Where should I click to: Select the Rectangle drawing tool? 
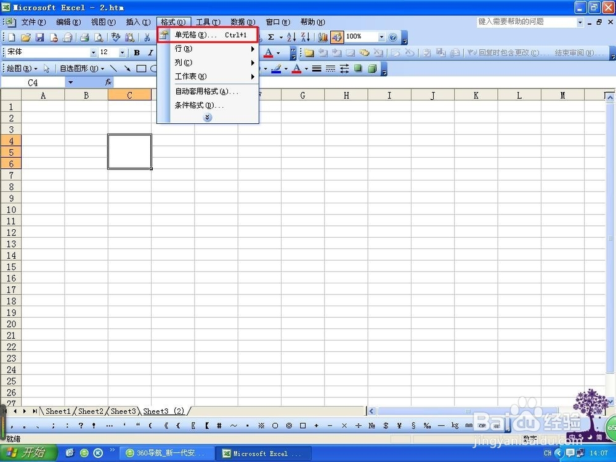pyautogui.click(x=141, y=69)
